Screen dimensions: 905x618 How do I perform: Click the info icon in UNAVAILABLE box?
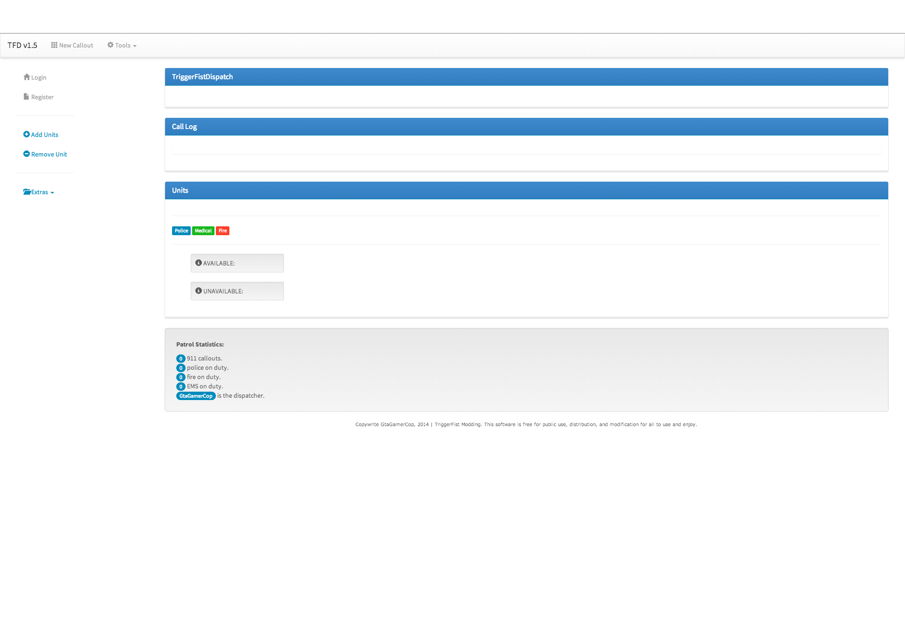[x=199, y=291]
